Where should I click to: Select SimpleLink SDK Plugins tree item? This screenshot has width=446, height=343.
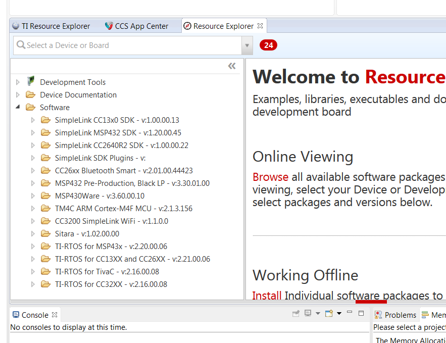pos(100,158)
